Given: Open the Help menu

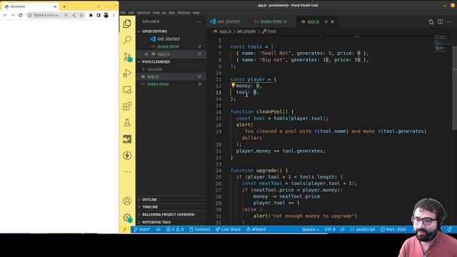Looking at the screenshot, I should pos(196,13).
